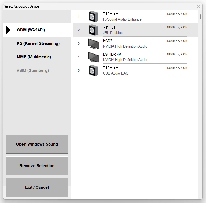Click Exit / Cancel button
Image resolution: width=206 pixels, height=203 pixels.
coord(37,187)
